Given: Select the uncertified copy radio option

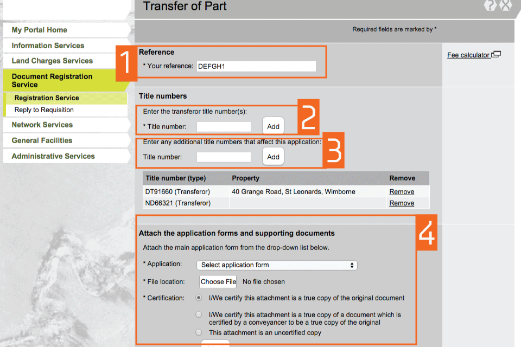Looking at the screenshot, I should [x=199, y=332].
